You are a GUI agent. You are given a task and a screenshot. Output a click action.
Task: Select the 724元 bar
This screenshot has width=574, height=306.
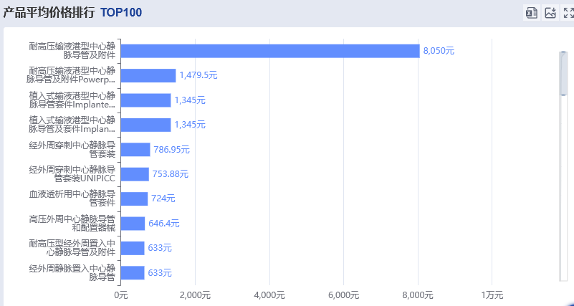133,199
